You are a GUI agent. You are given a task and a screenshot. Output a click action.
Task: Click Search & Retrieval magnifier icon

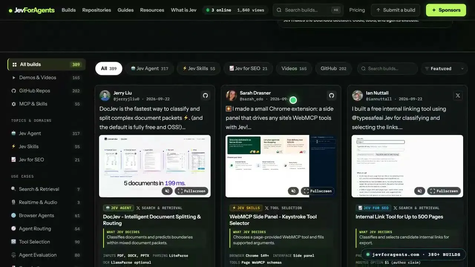pyautogui.click(x=14, y=189)
